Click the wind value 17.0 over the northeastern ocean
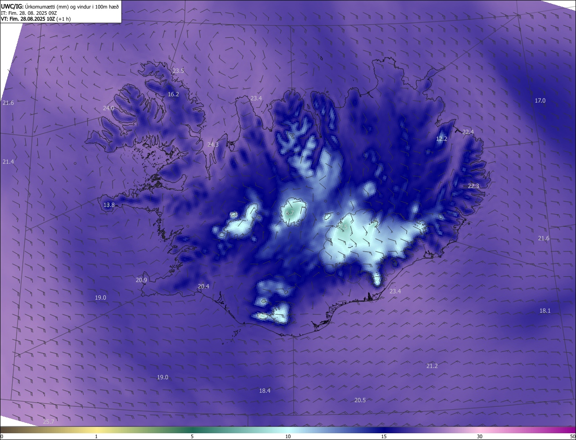 pos(540,101)
